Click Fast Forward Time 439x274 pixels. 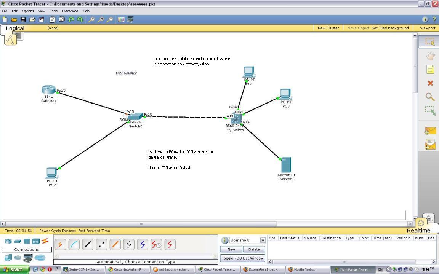pyautogui.click(x=94, y=231)
